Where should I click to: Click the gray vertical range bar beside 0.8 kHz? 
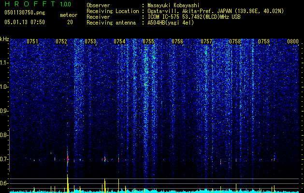(9, 150)
